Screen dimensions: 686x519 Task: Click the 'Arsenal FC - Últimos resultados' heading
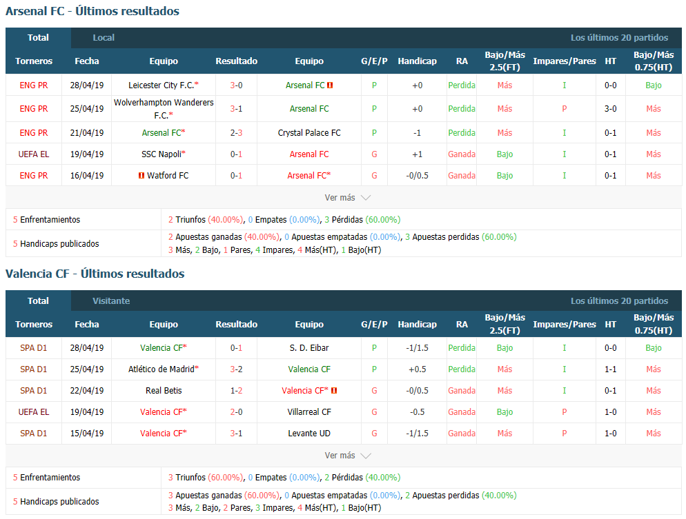coord(92,11)
